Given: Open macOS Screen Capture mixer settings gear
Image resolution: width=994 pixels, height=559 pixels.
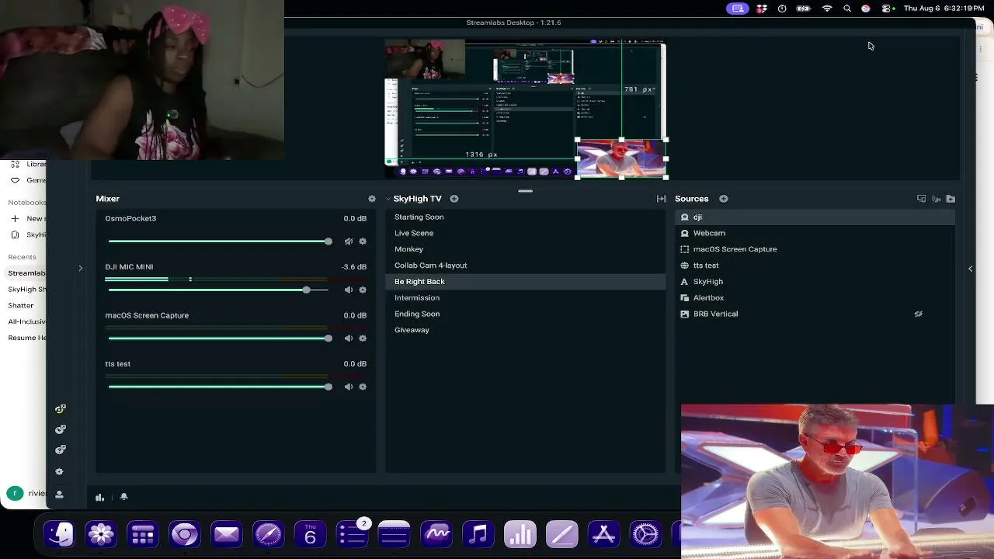Looking at the screenshot, I should coord(363,339).
